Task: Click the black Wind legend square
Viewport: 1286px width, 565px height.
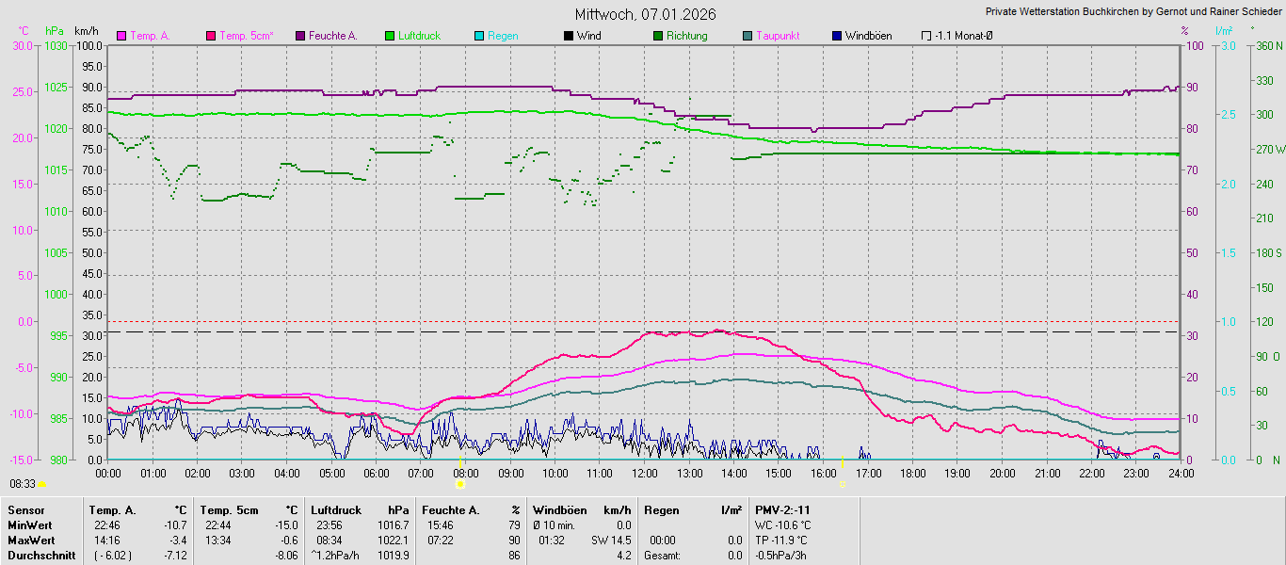Action: tap(569, 36)
